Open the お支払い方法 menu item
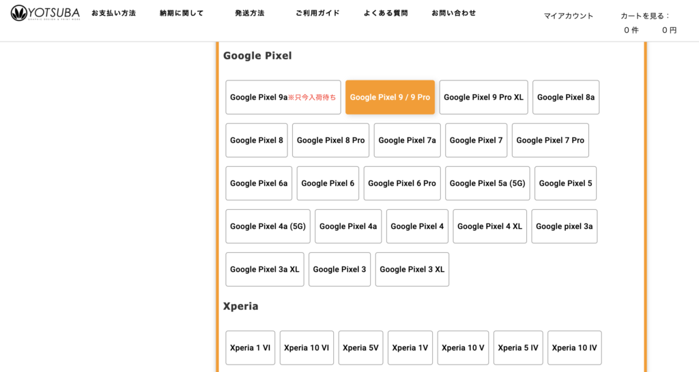Screen dimensions: 699x372 114,14
